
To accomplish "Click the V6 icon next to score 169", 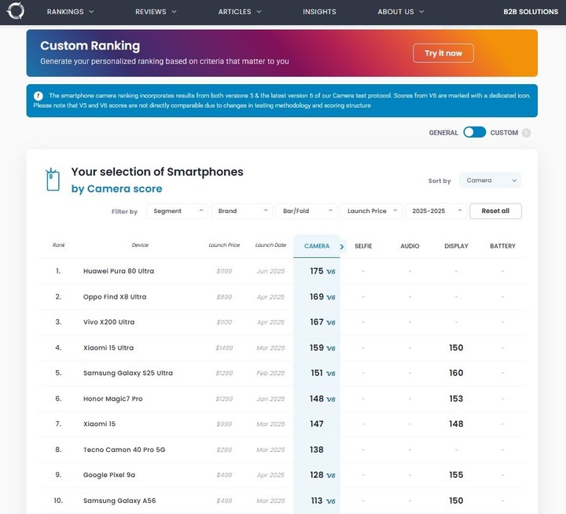I will 331,297.
